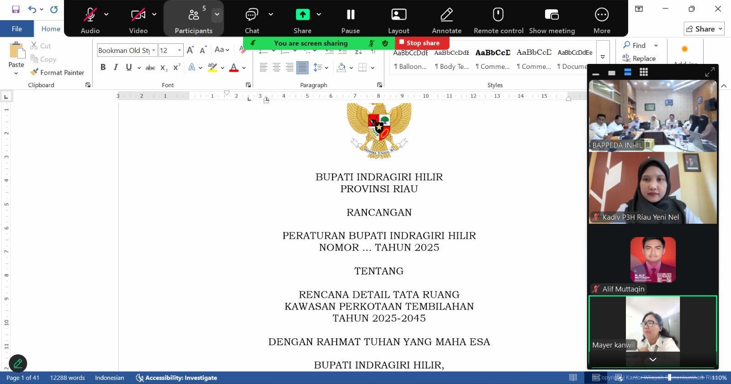The height and width of the screenshot is (384, 731).
Task: Undo last action in Word
Action: coord(32,9)
